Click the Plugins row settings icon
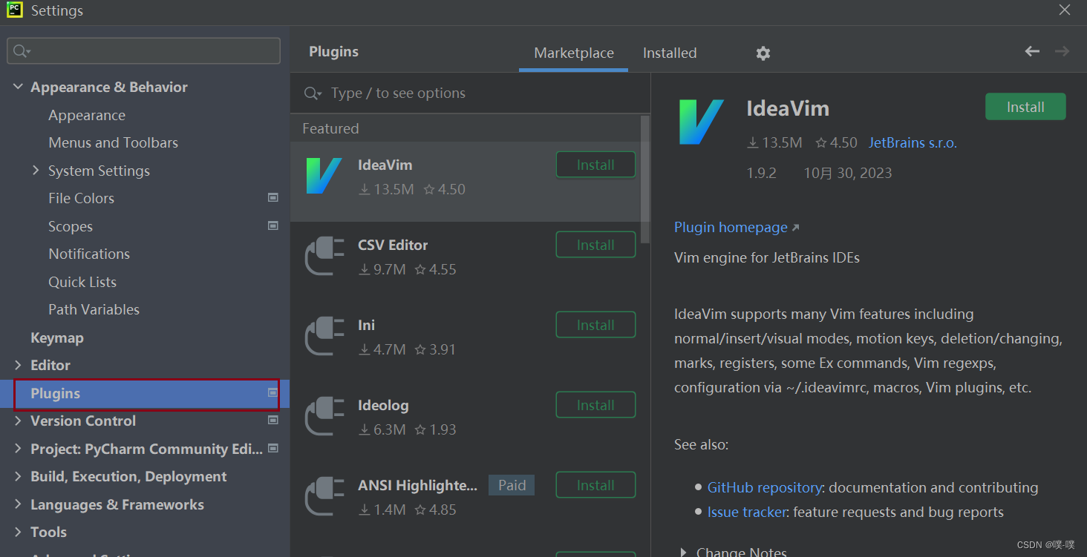 point(273,392)
